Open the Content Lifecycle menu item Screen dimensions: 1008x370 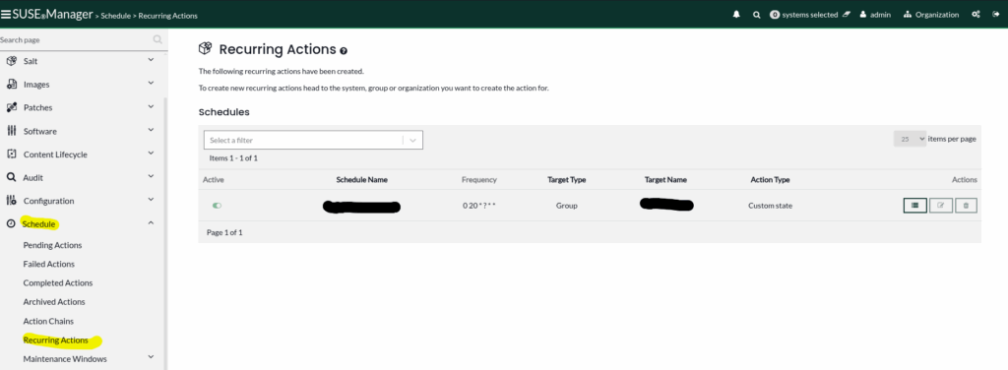click(x=55, y=154)
